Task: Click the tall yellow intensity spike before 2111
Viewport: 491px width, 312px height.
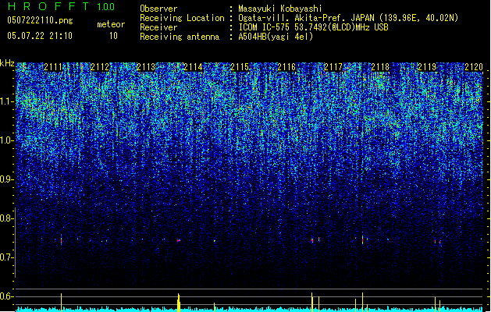Action: point(61,303)
